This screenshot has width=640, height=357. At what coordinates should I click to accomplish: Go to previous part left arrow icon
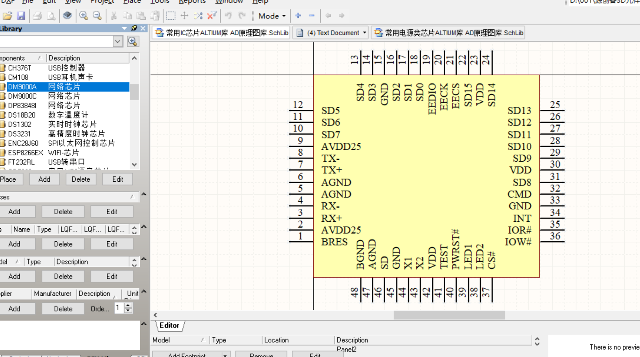[328, 16]
